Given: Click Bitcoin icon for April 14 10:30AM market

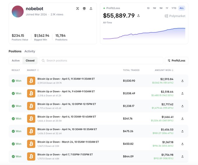Looking at the screenshot, I should tap(31, 131).
